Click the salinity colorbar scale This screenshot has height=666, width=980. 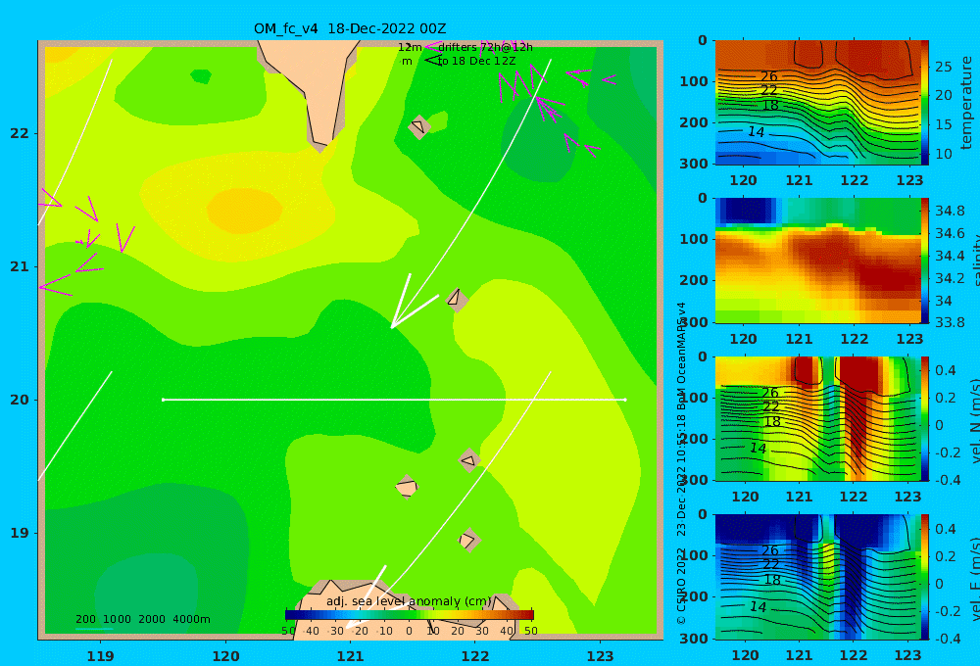coord(924,261)
